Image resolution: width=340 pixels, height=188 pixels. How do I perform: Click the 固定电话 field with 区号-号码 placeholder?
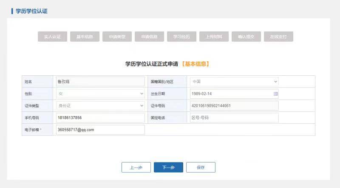[x=234, y=118]
